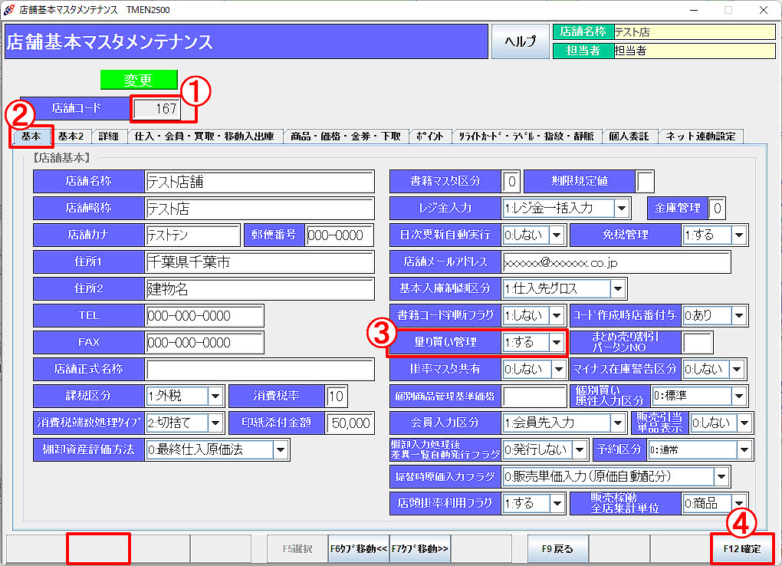Select the ポイント tab
The width and height of the screenshot is (782, 566).
(x=429, y=137)
